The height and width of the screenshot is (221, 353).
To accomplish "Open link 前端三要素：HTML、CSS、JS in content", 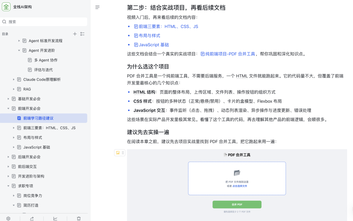I will click(x=168, y=27).
